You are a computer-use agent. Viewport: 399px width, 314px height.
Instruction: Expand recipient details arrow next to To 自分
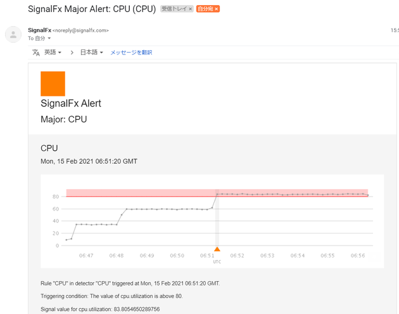click(49, 38)
